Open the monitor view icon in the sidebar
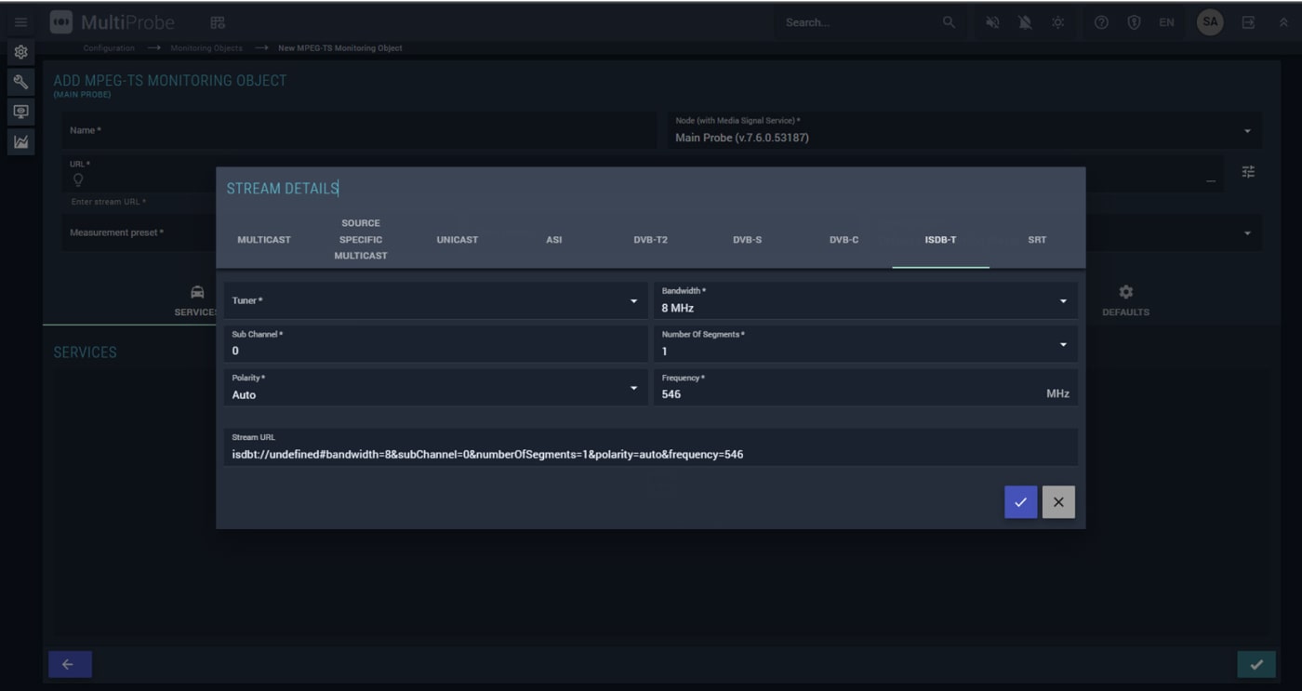Viewport: 1302px width, 691px height. (20, 112)
